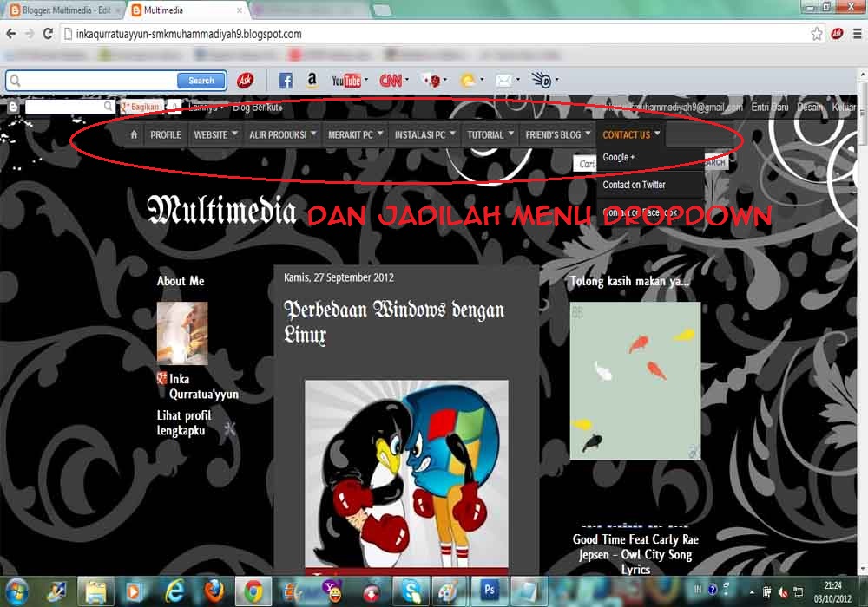
Task: Open Firefox from the taskbar
Action: (x=214, y=591)
